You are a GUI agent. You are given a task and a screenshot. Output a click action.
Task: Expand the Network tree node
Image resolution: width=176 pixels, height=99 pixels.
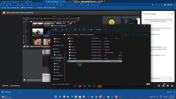[52, 79]
